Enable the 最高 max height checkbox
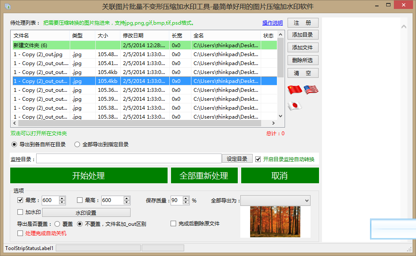This screenshot has height=256, width=416. pyautogui.click(x=80, y=200)
